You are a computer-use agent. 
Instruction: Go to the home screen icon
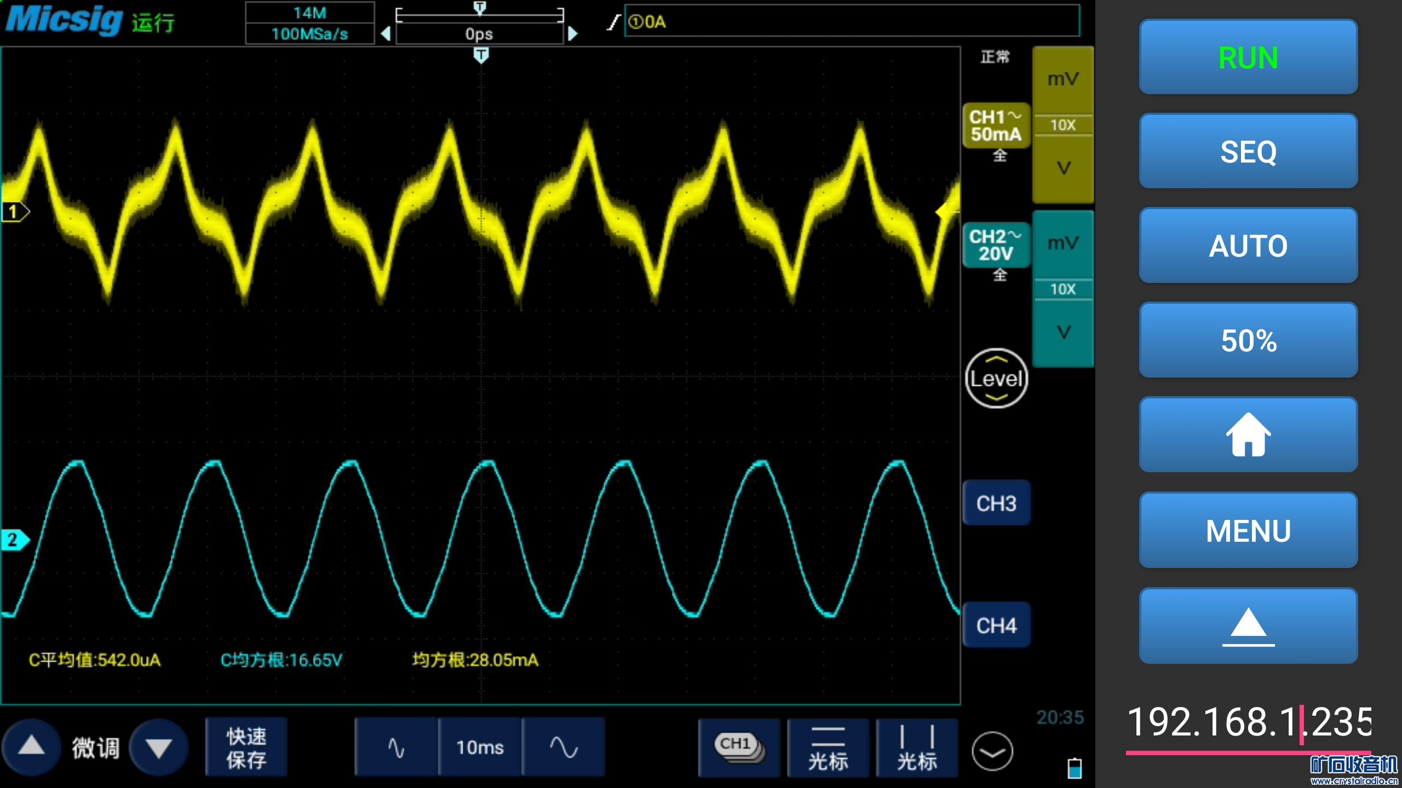point(1248,434)
